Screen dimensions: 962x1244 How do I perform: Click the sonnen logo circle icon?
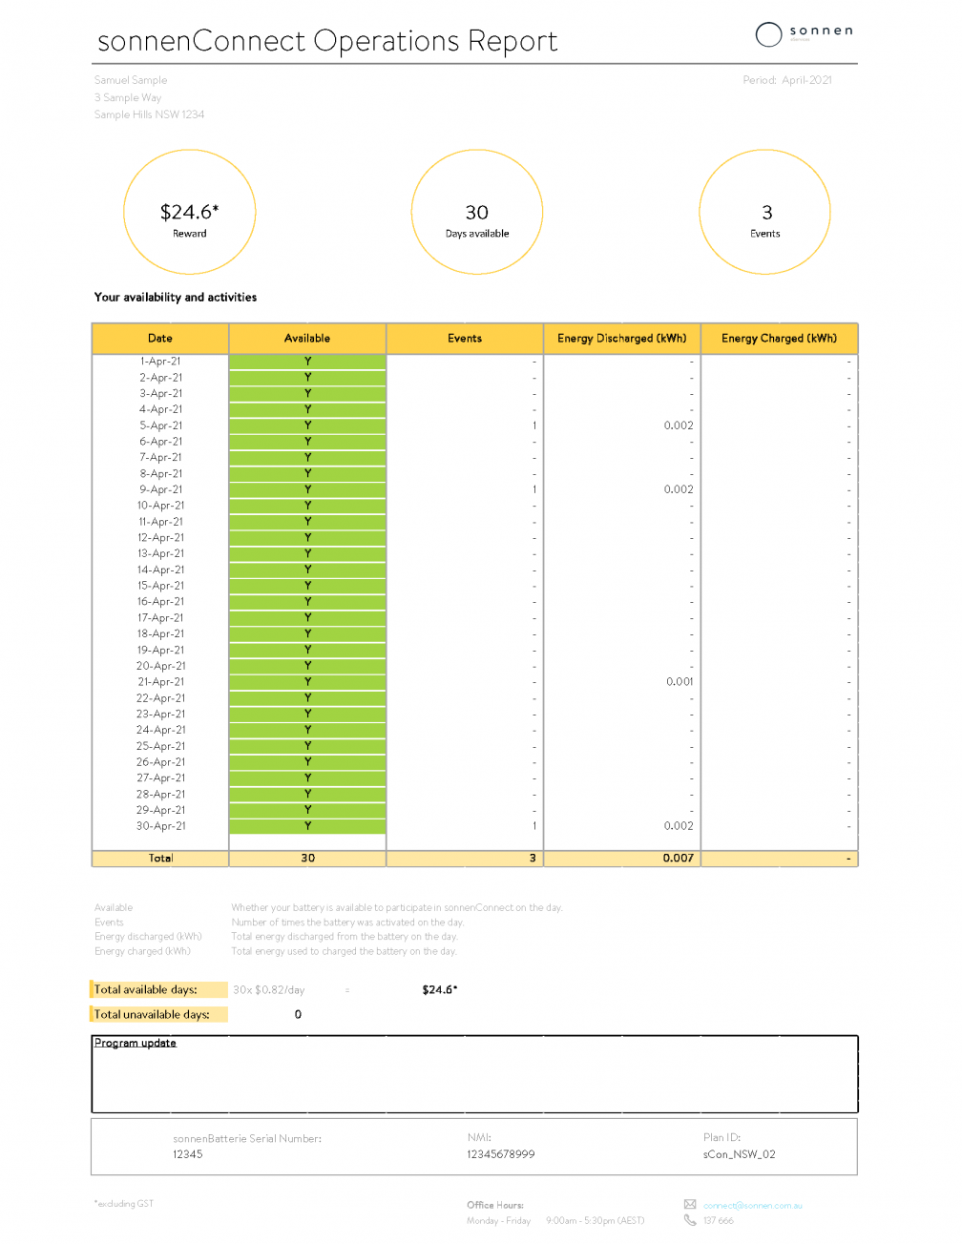pyautogui.click(x=768, y=35)
